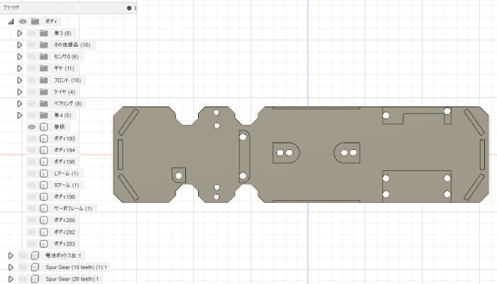Expand the Spur Gear (26 teeth):1 component
Image resolution: width=497 pixels, height=284 pixels.
[11, 279]
